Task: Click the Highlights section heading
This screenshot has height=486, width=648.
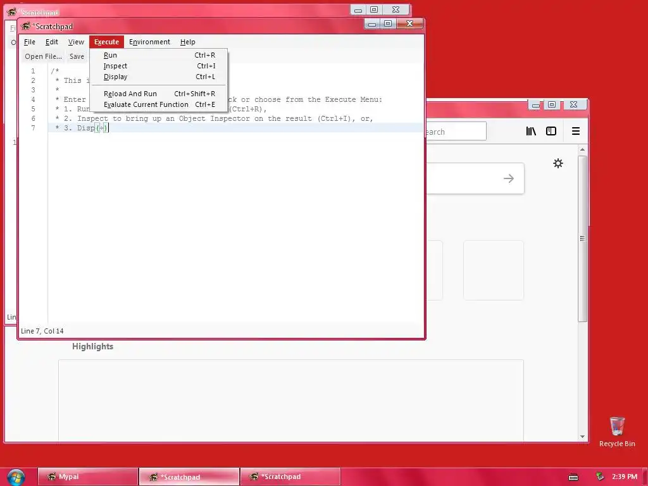Action: [92, 346]
